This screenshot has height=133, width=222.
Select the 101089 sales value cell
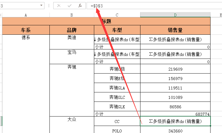click(175, 97)
